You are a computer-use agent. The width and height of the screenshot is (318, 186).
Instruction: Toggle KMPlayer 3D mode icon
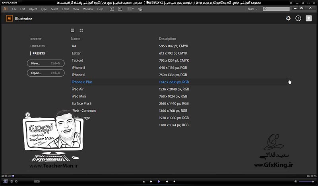click(6, 181)
